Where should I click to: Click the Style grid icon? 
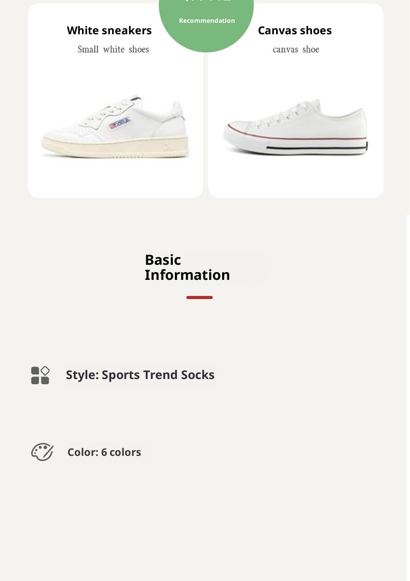coord(40,375)
